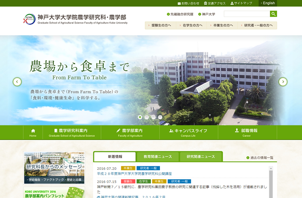Open 受験生の方へ menu item
Image resolution: width=302 pixels, height=198 pixels.
click(x=160, y=25)
